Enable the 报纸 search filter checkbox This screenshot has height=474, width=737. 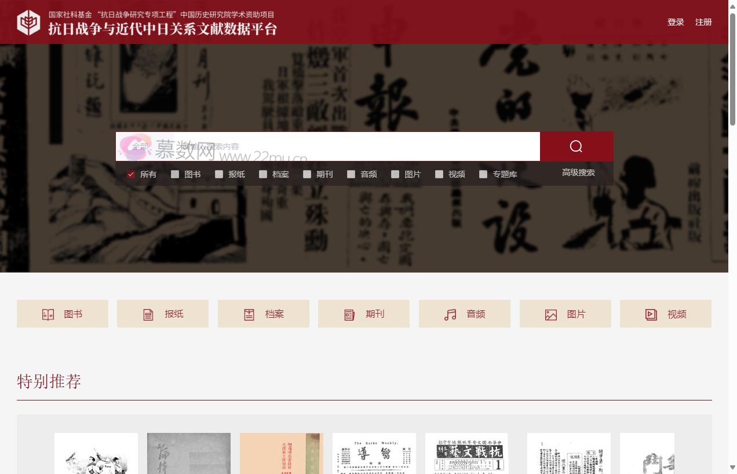(x=219, y=174)
